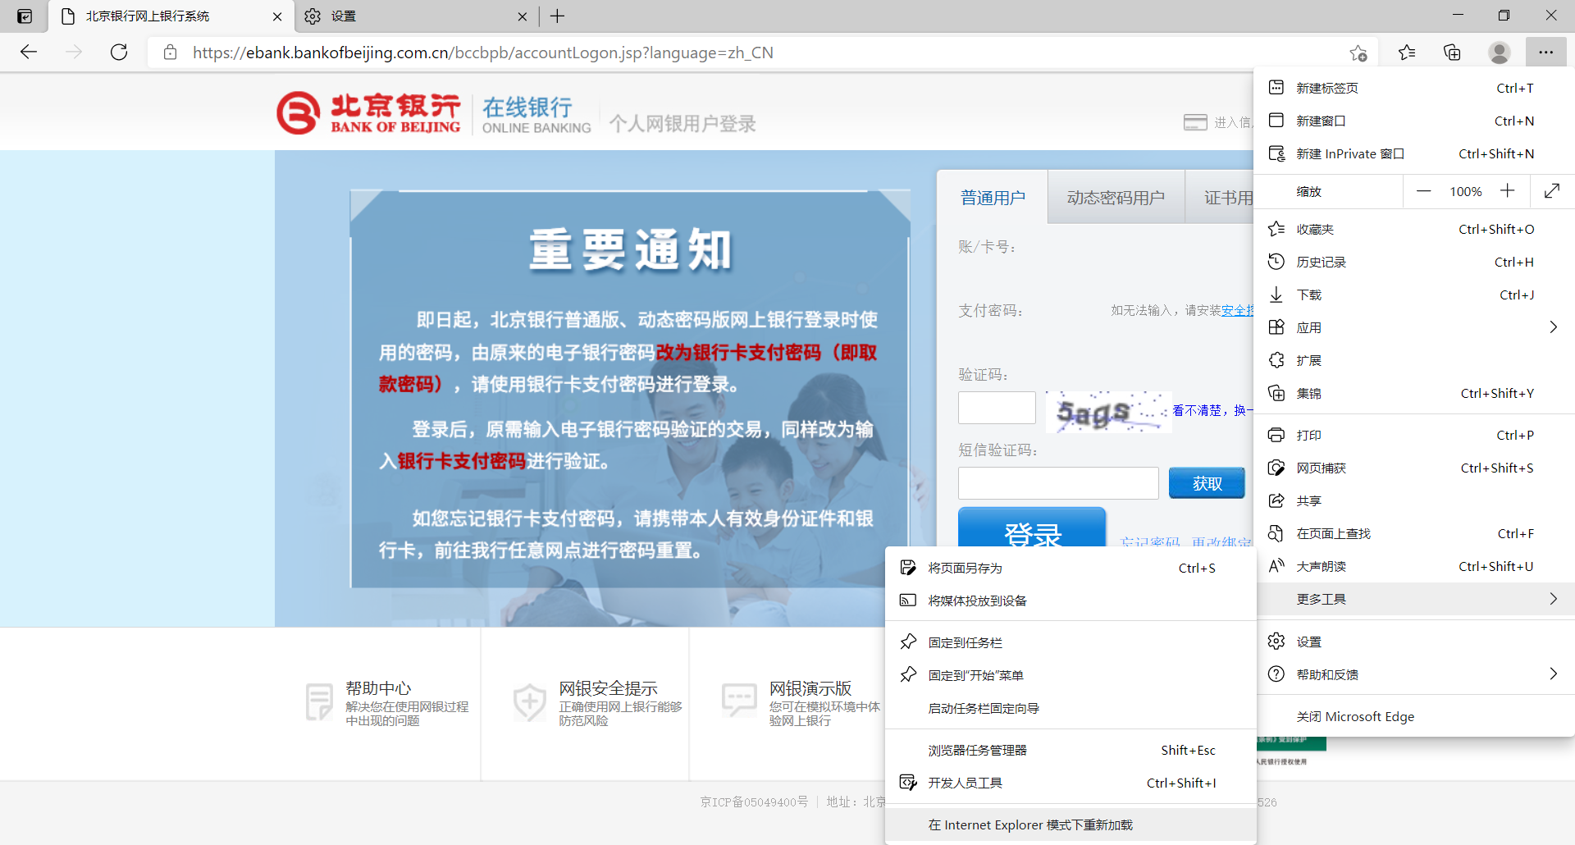This screenshot has width=1575, height=845.
Task: Open the 网银安全提示 link
Action: 608,688
